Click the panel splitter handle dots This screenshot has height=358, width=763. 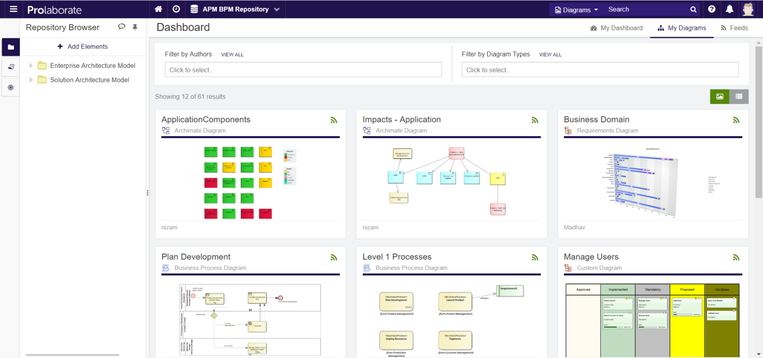point(147,193)
